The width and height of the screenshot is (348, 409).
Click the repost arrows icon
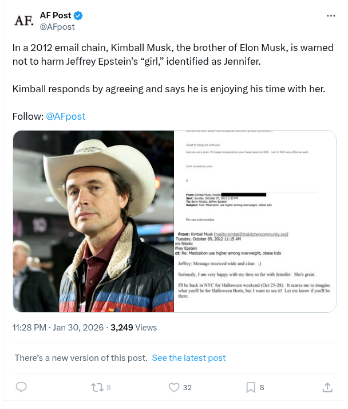click(x=97, y=388)
